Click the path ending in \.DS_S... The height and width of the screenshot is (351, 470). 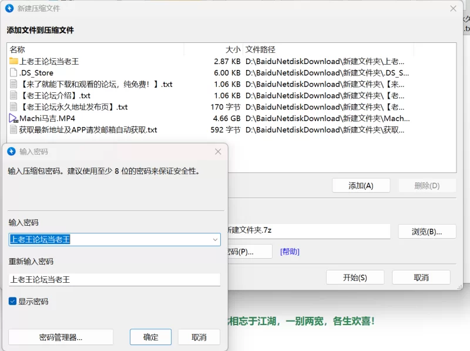pyautogui.click(x=327, y=73)
